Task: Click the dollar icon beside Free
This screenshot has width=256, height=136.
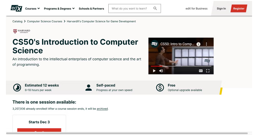Action: point(160,87)
